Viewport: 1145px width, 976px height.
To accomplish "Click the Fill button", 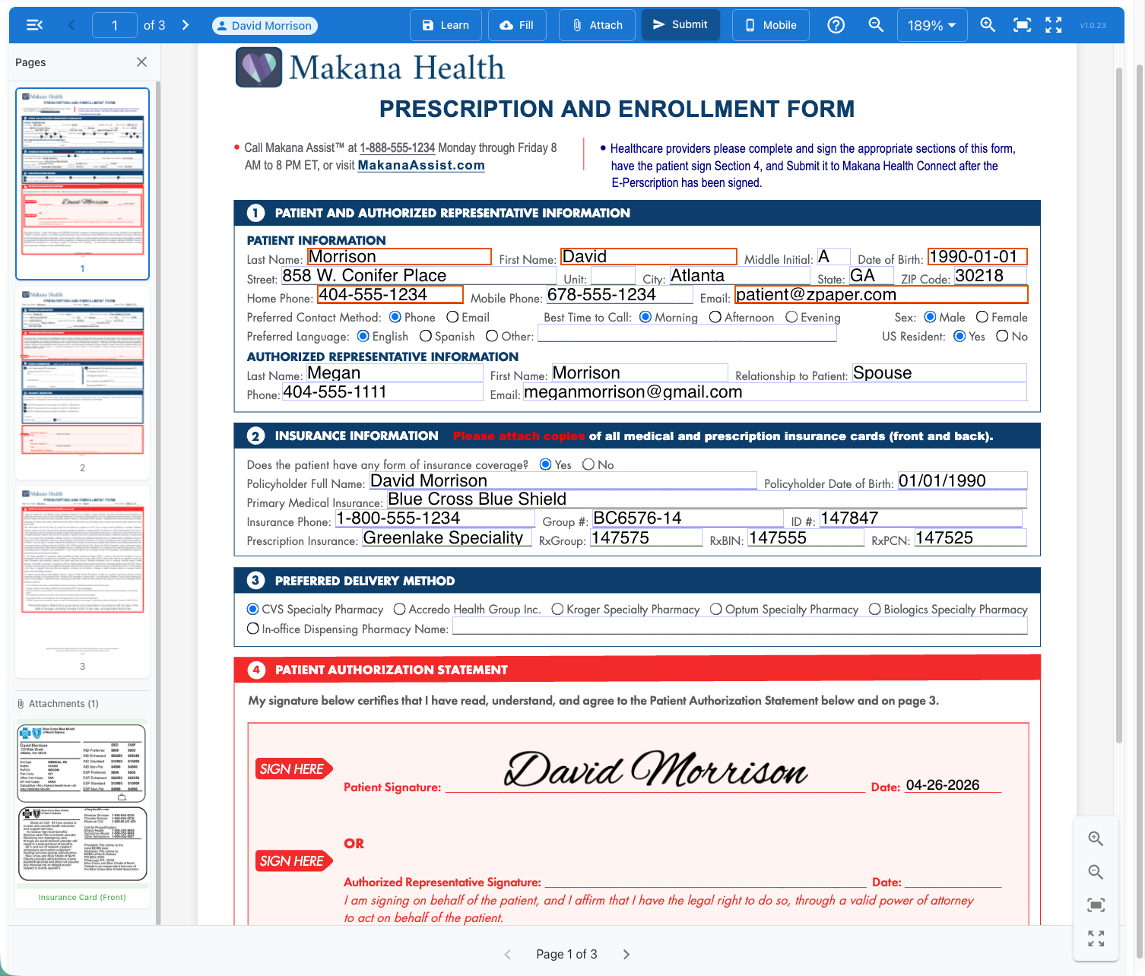I will [x=517, y=25].
